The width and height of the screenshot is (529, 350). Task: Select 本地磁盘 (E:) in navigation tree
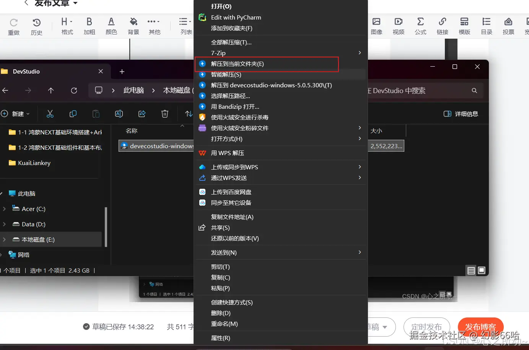click(51, 239)
